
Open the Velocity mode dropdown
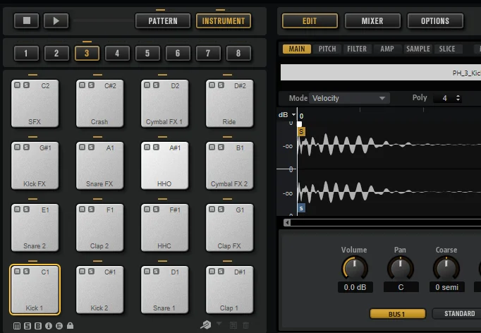point(349,98)
